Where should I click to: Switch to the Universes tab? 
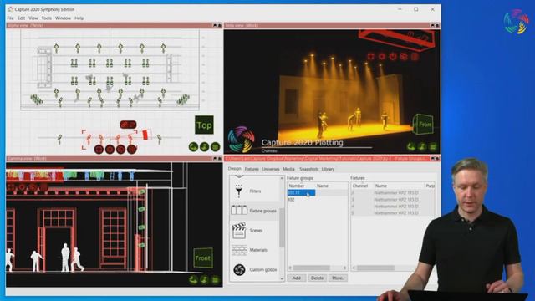click(x=271, y=169)
